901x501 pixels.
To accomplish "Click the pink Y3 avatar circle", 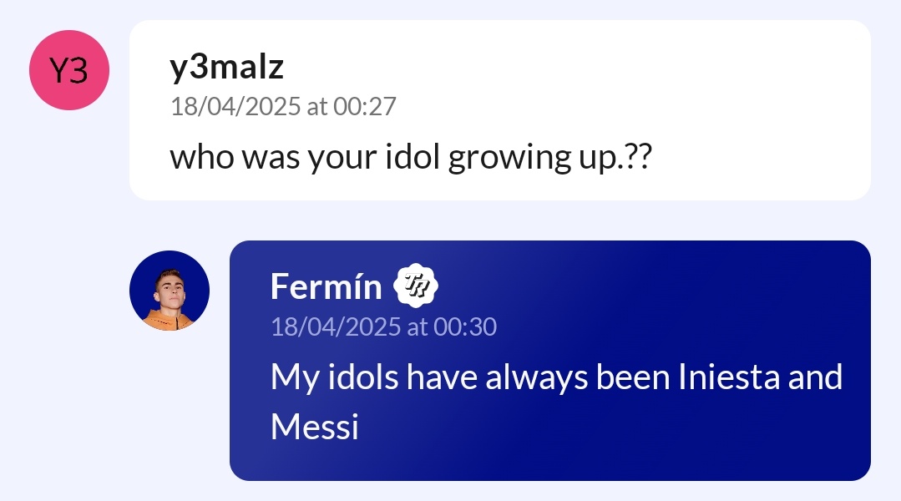I will tap(69, 70).
